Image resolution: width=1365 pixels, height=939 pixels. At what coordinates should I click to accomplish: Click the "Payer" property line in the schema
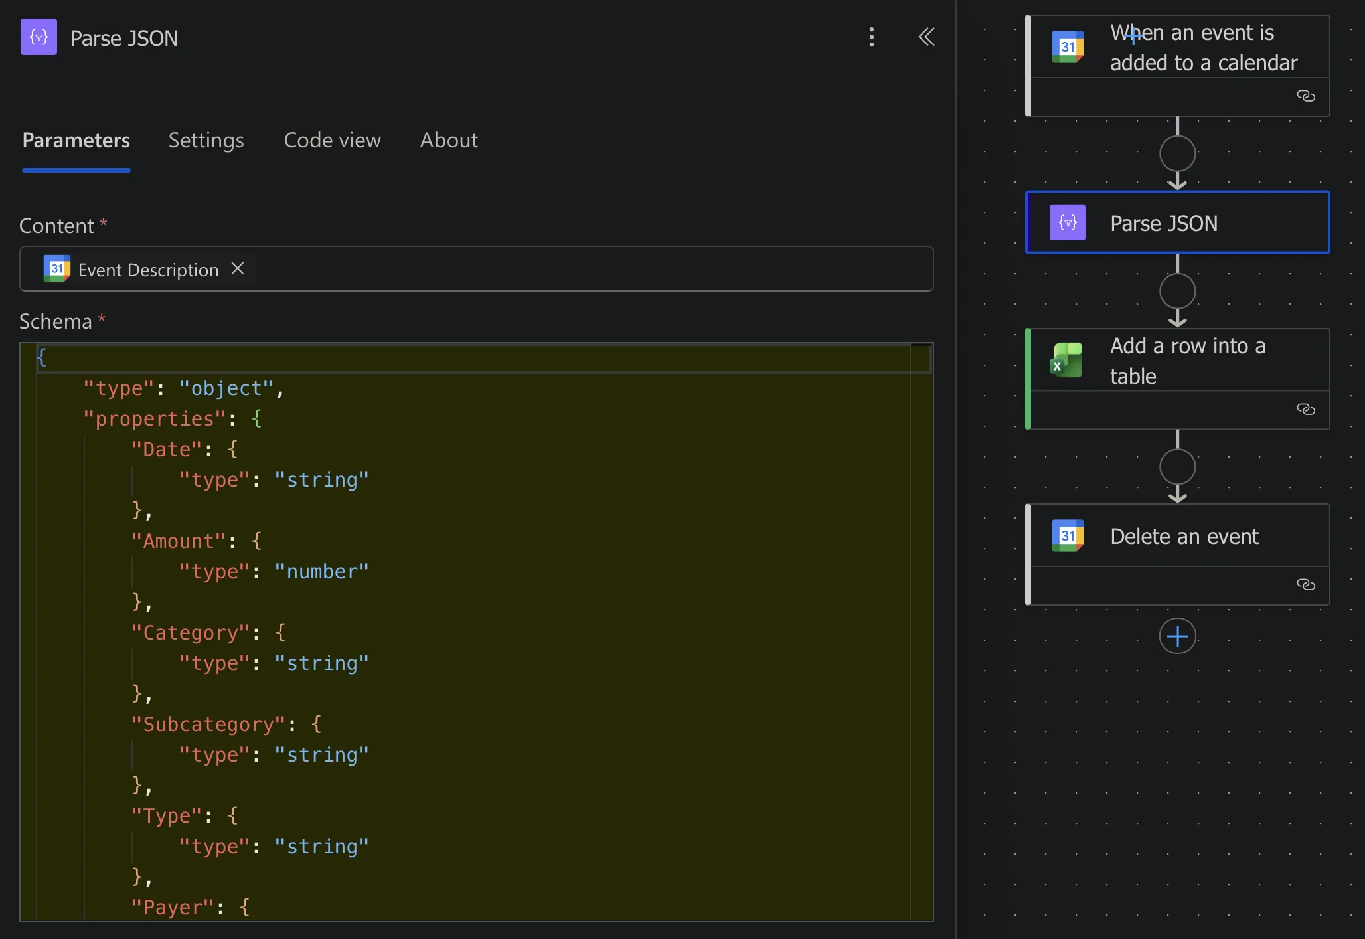[191, 908]
